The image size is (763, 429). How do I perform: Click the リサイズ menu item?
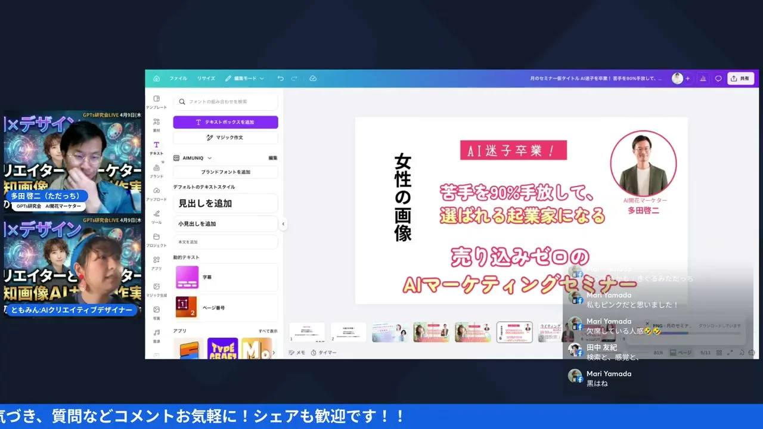(x=206, y=78)
